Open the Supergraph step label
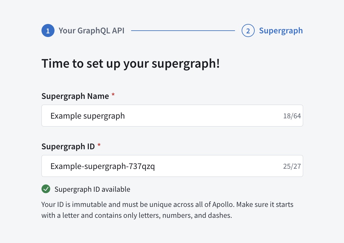 281,30
